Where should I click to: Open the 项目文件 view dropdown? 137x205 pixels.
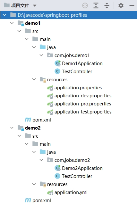coord(35,5)
